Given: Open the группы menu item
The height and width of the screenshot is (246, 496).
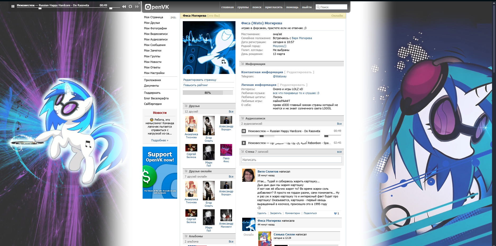Looking at the screenshot, I should pyautogui.click(x=243, y=7).
